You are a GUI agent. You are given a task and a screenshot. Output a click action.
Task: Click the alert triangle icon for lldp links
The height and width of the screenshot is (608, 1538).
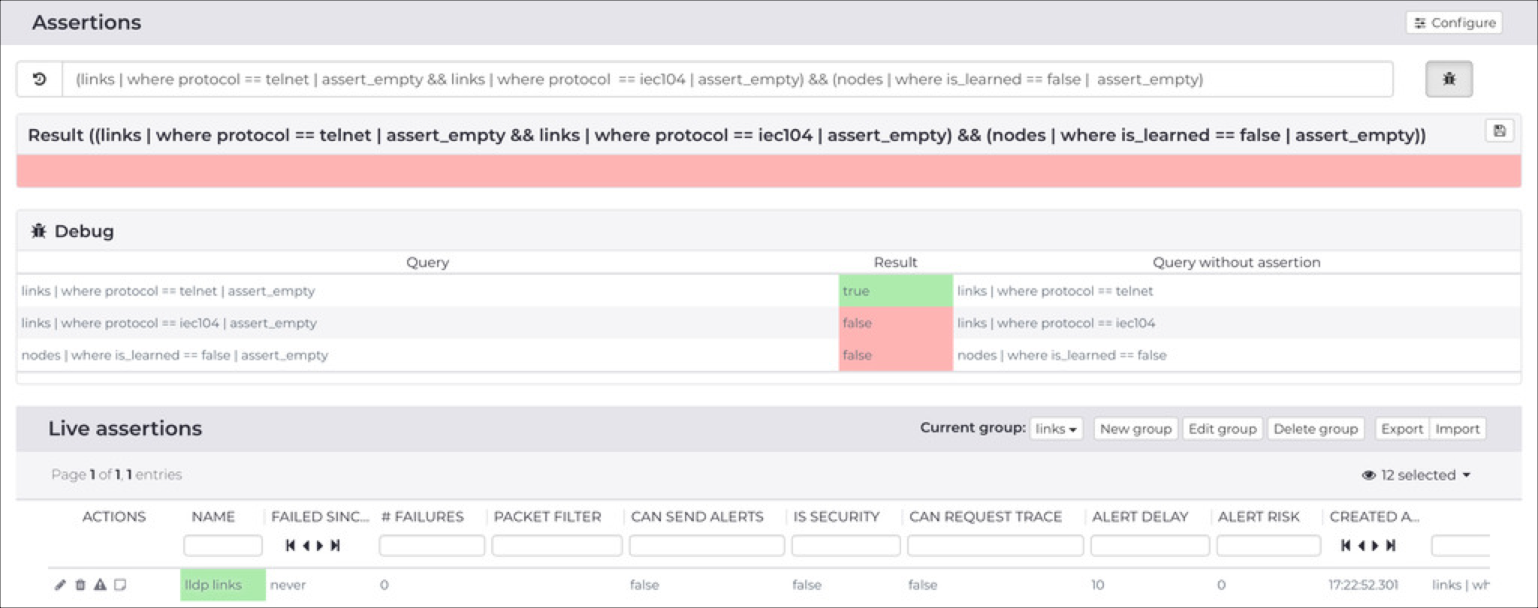click(100, 585)
